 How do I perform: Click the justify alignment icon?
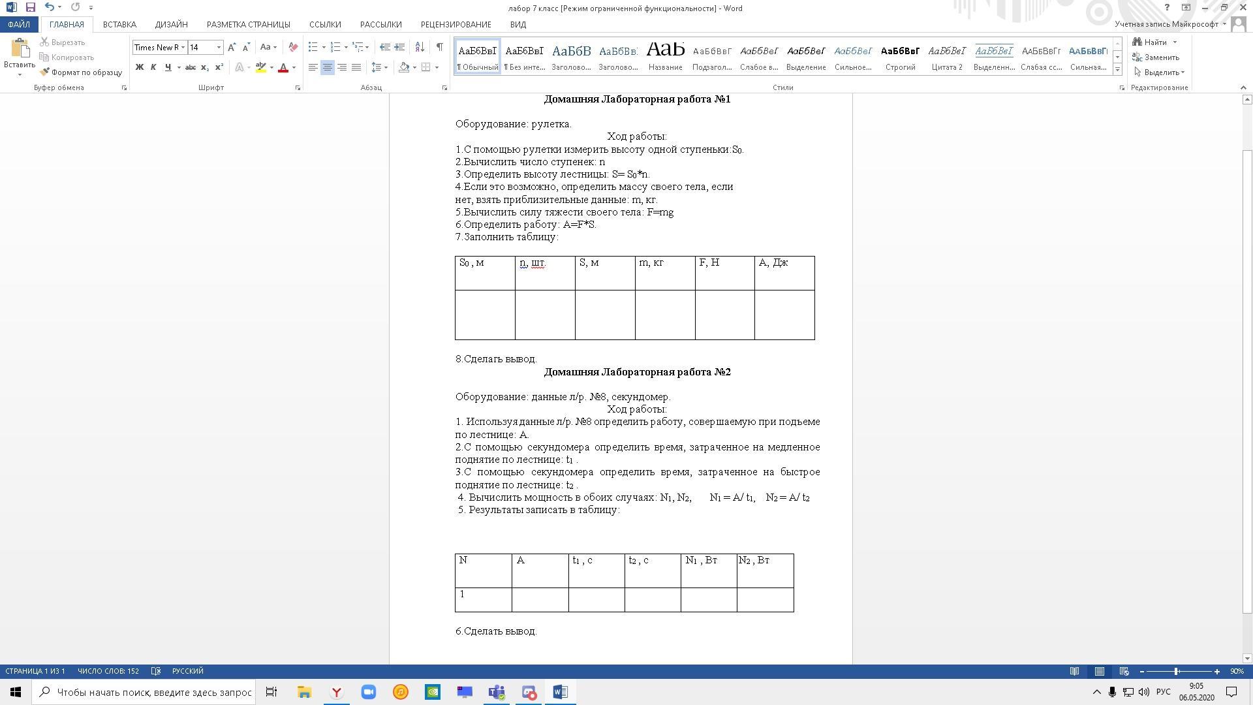[x=356, y=67]
